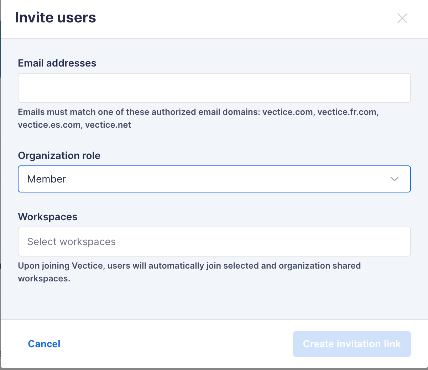Cancel the user invitation
Screen dimensions: 428x370
pos(44,344)
